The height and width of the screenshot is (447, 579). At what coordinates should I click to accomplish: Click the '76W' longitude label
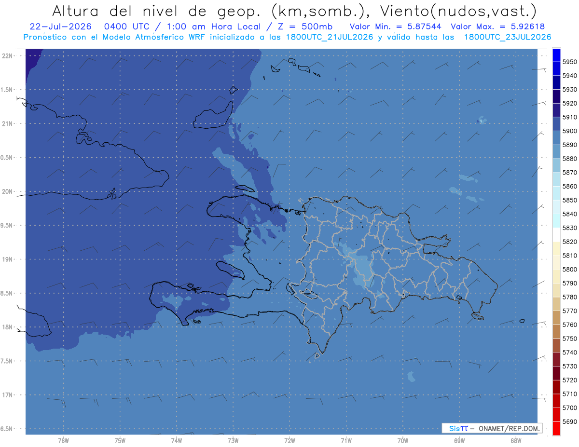[63, 440]
